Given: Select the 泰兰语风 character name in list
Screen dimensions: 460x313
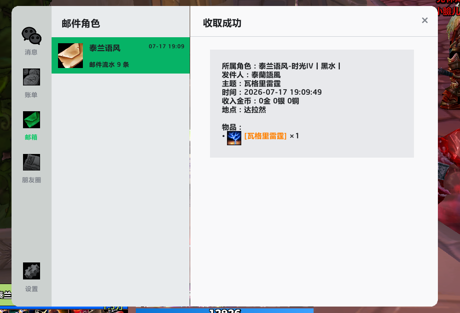Looking at the screenshot, I should click(x=105, y=48).
